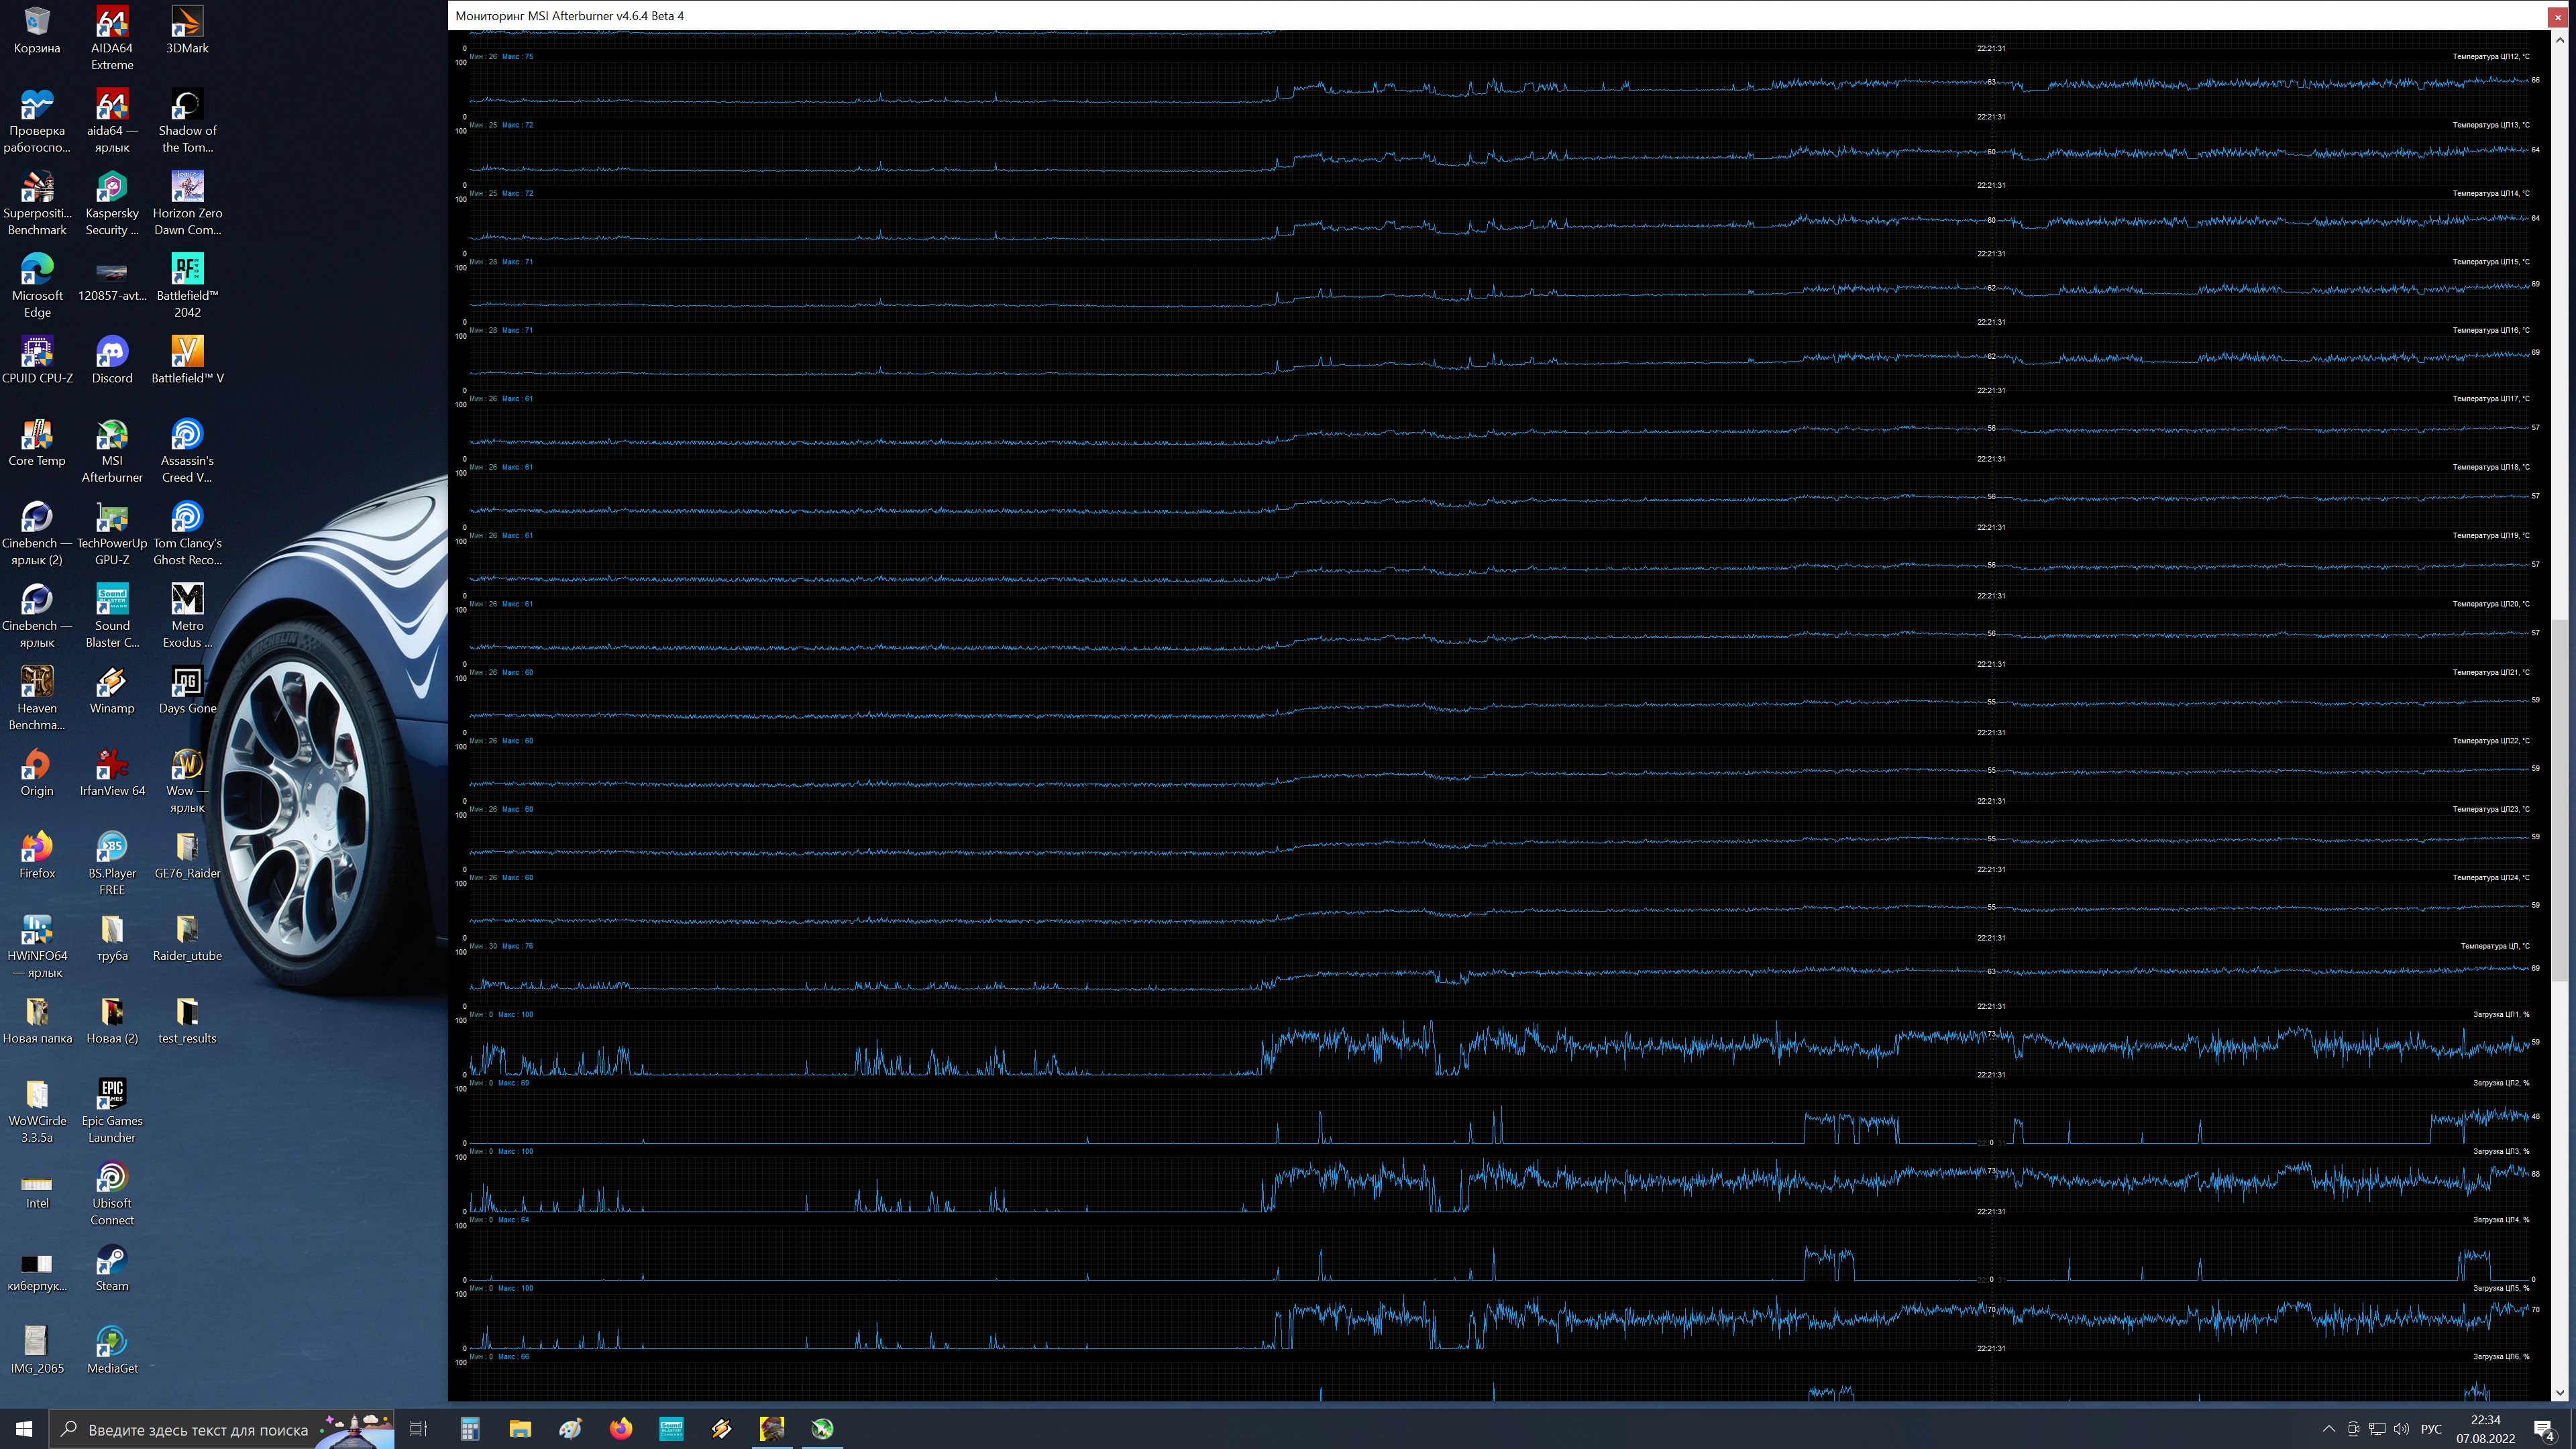This screenshot has height=1449, width=2576.
Task: Open the Task View button in the taskbar
Action: click(x=419, y=1428)
